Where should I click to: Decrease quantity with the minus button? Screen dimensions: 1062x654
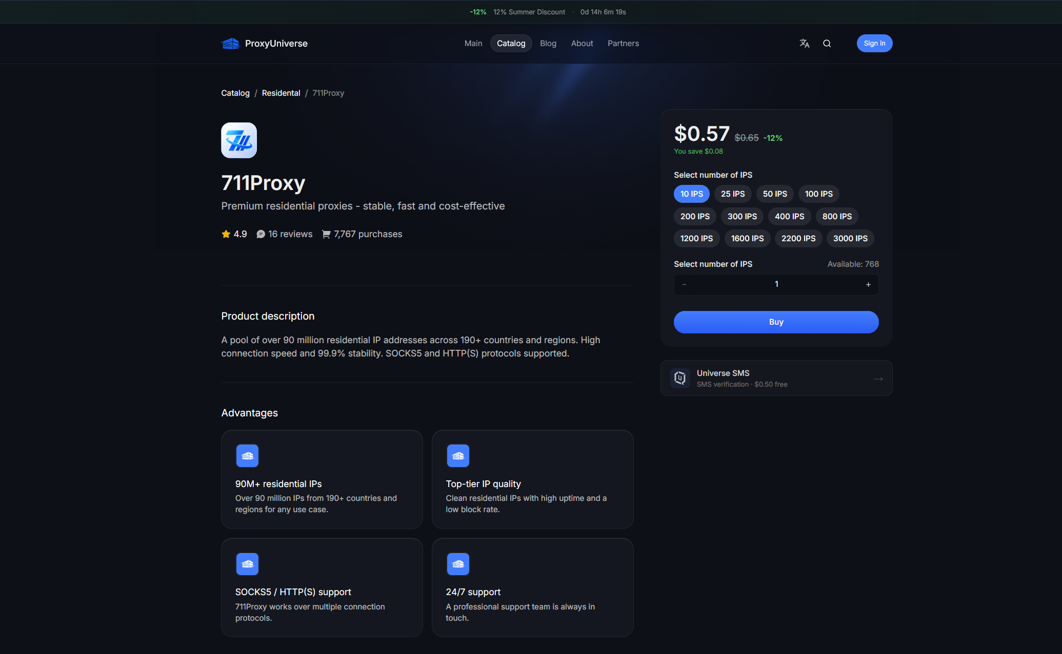[x=684, y=285]
